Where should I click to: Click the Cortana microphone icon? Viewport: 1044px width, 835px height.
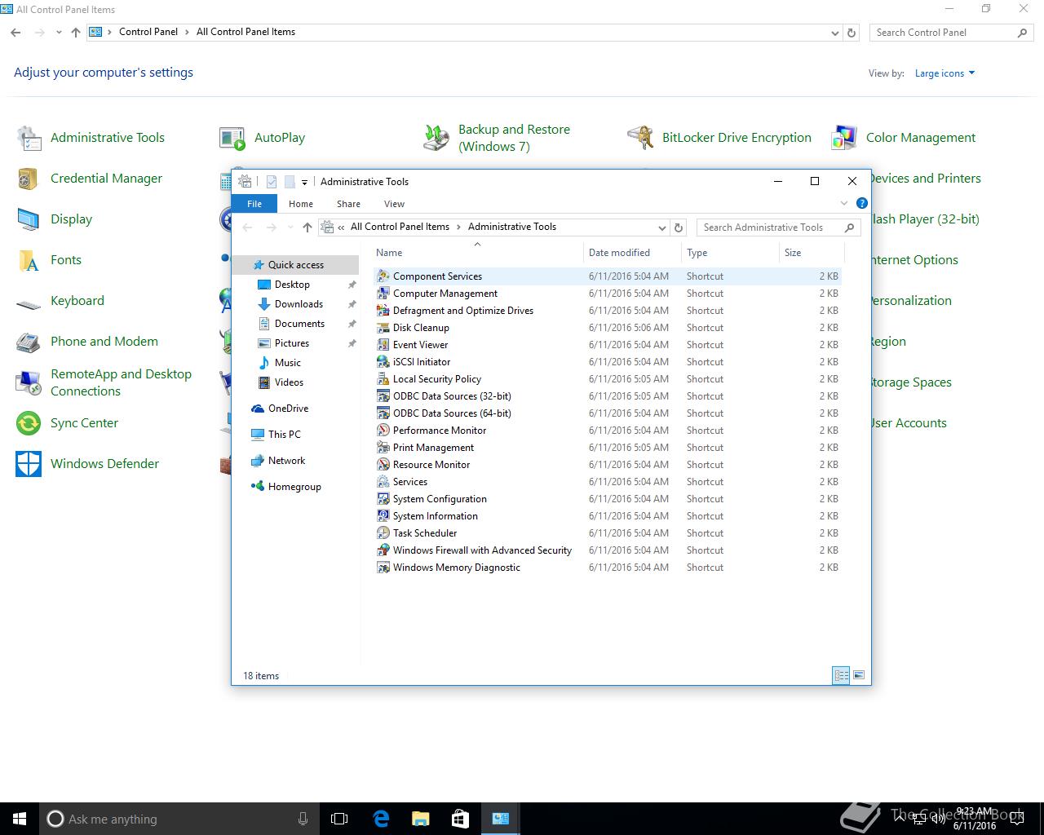(303, 819)
